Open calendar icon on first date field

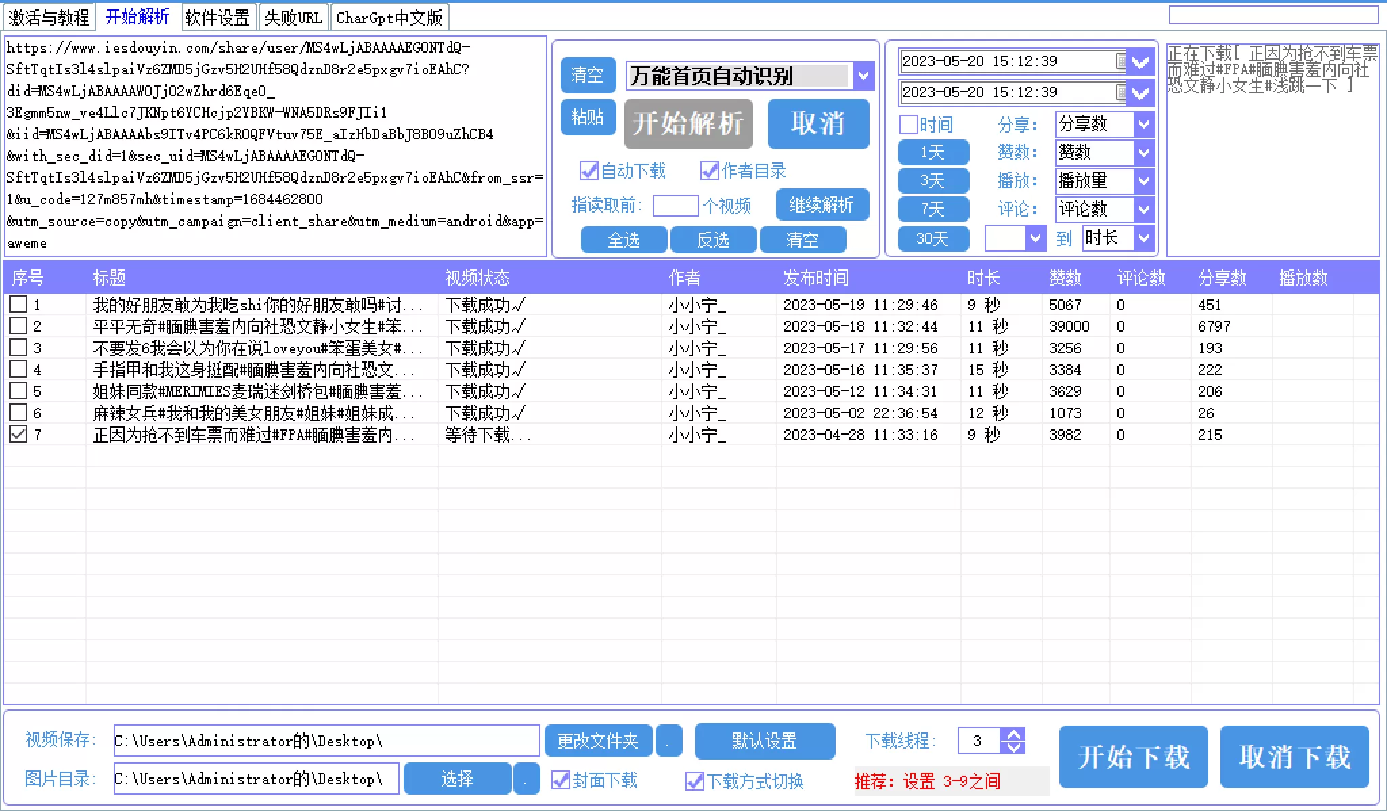click(x=1122, y=62)
